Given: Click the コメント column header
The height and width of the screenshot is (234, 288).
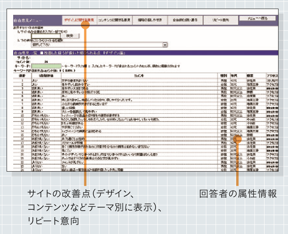Looking at the screenshot, I should (140, 76).
